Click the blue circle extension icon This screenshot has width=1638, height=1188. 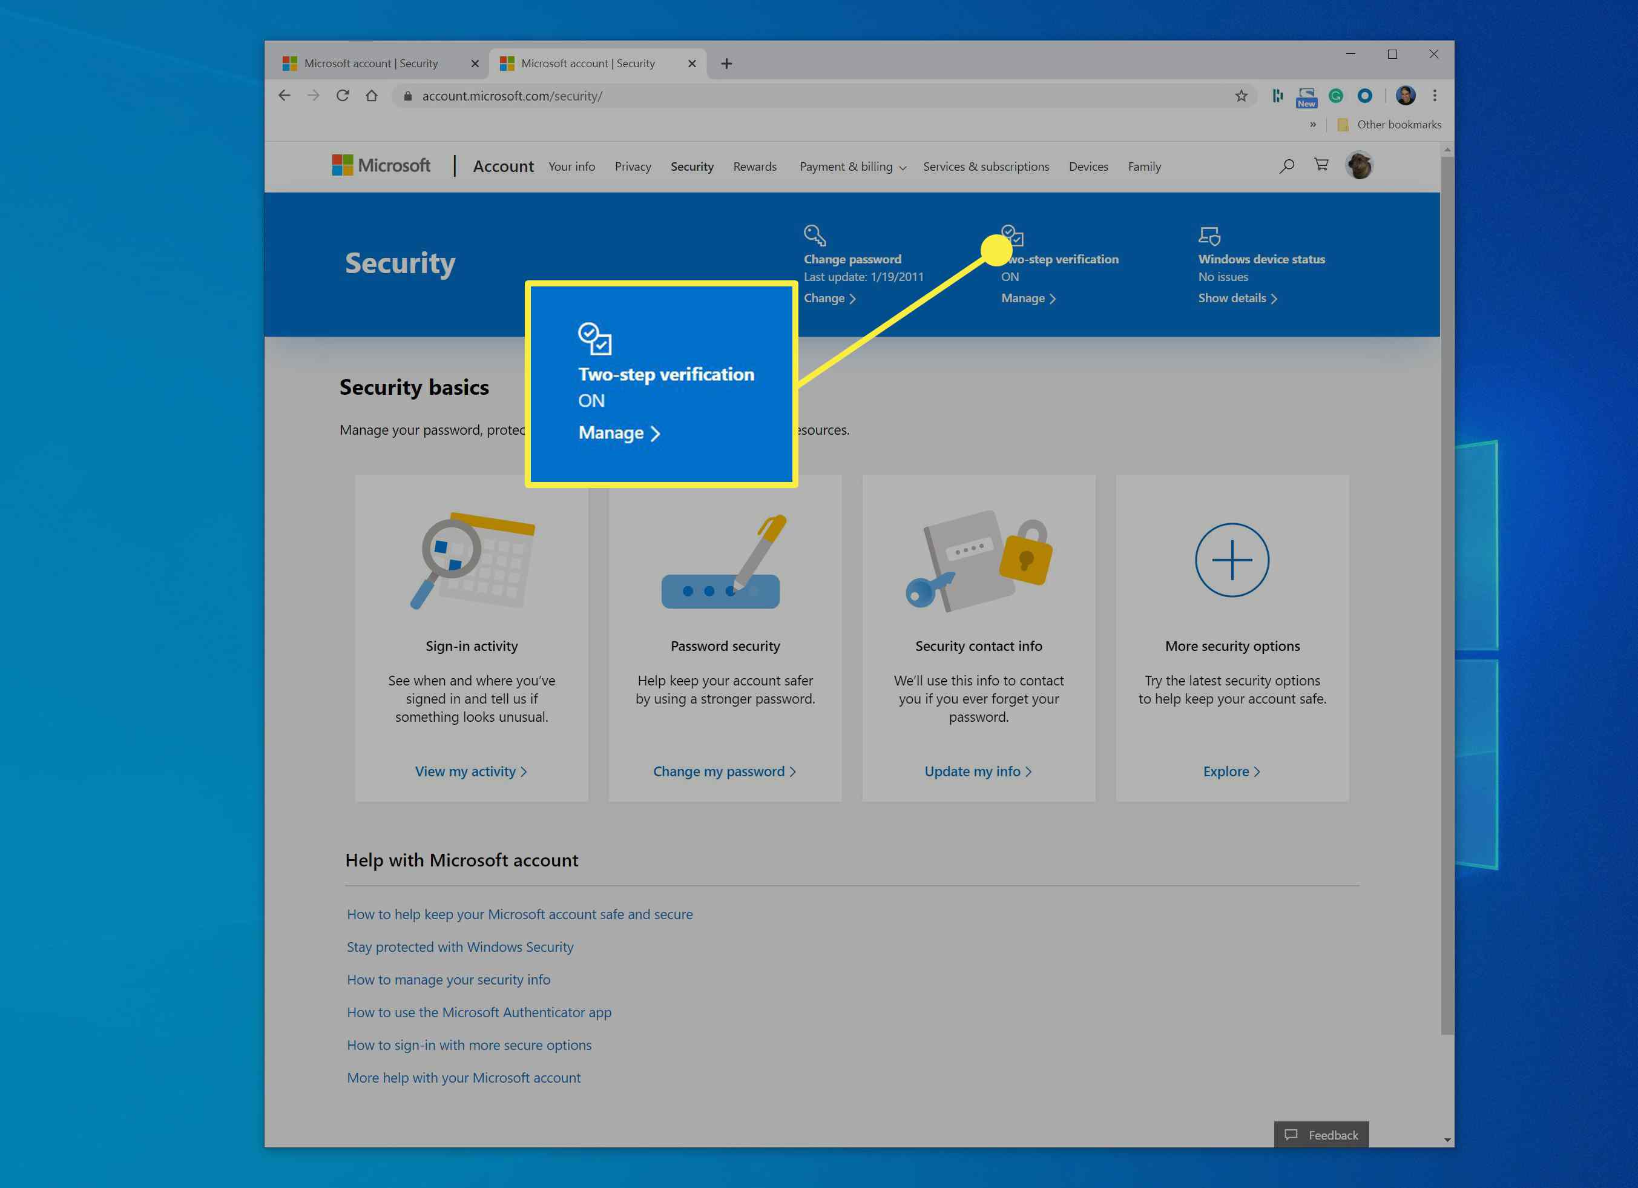[1364, 96]
